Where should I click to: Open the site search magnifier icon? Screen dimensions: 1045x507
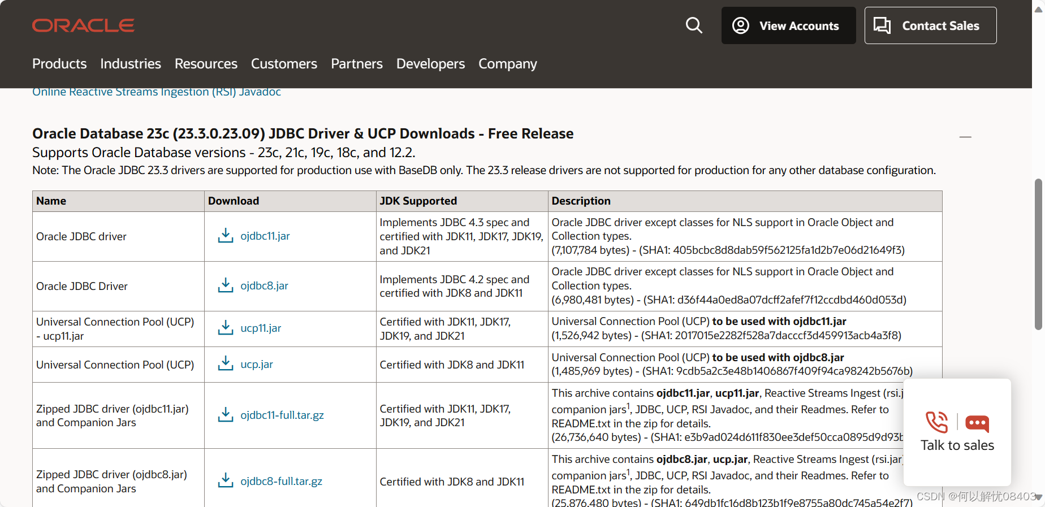(x=694, y=25)
